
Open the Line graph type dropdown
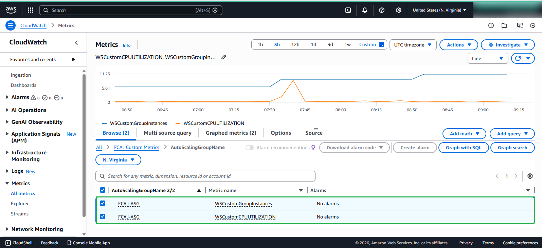pyautogui.click(x=488, y=58)
